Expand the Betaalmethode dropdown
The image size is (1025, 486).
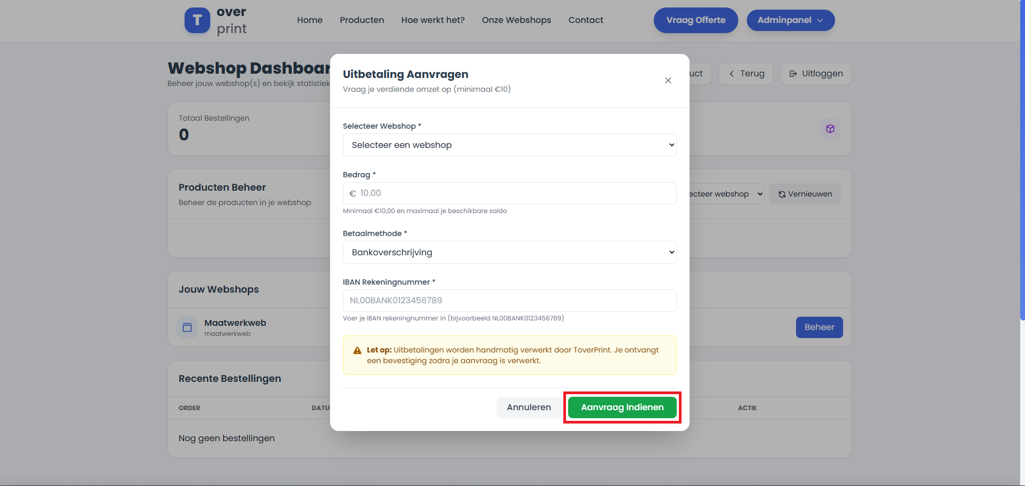[x=509, y=253]
